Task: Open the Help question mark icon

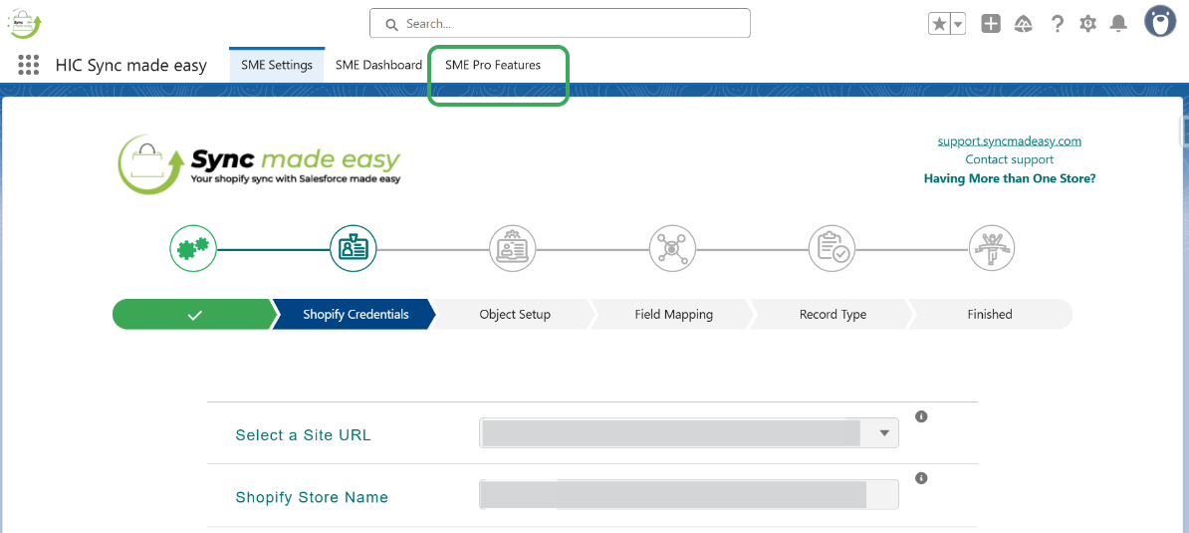Action: 1058,24
